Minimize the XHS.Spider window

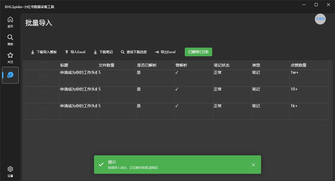[303, 5]
